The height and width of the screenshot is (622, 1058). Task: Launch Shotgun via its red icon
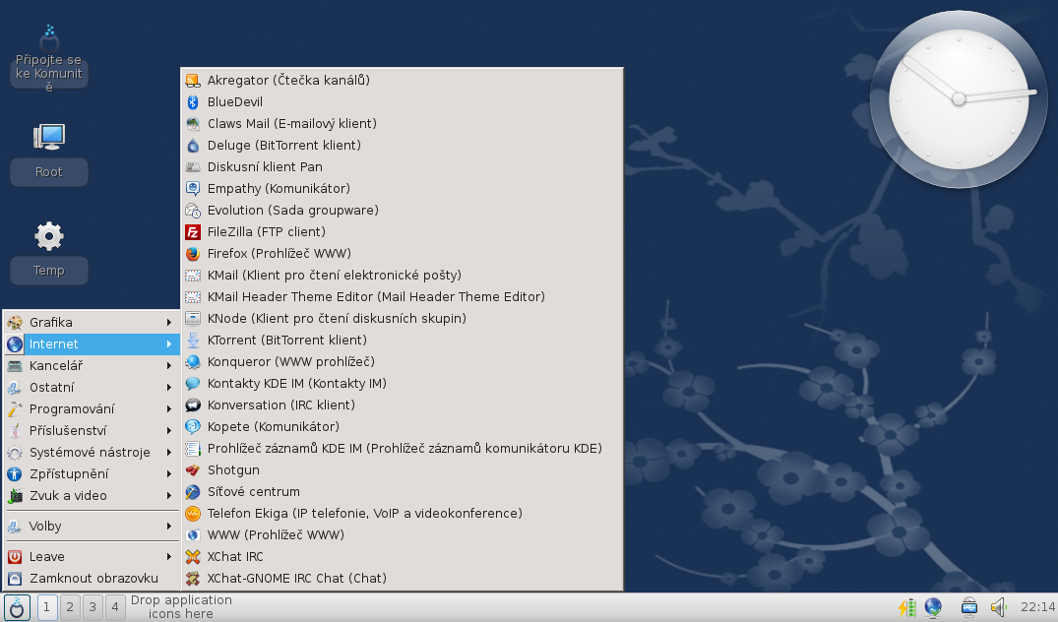pos(193,470)
